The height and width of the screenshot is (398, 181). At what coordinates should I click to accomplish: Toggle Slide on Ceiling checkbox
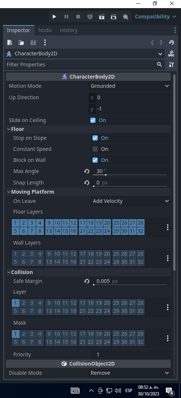pos(93,120)
